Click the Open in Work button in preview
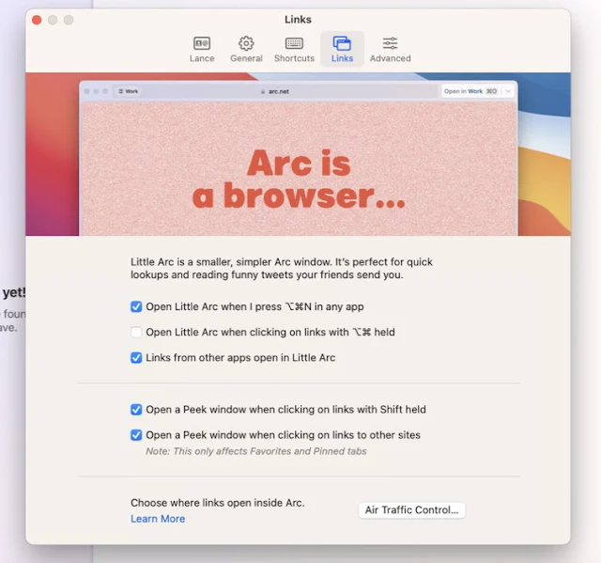Image resolution: width=601 pixels, height=563 pixels. [470, 91]
